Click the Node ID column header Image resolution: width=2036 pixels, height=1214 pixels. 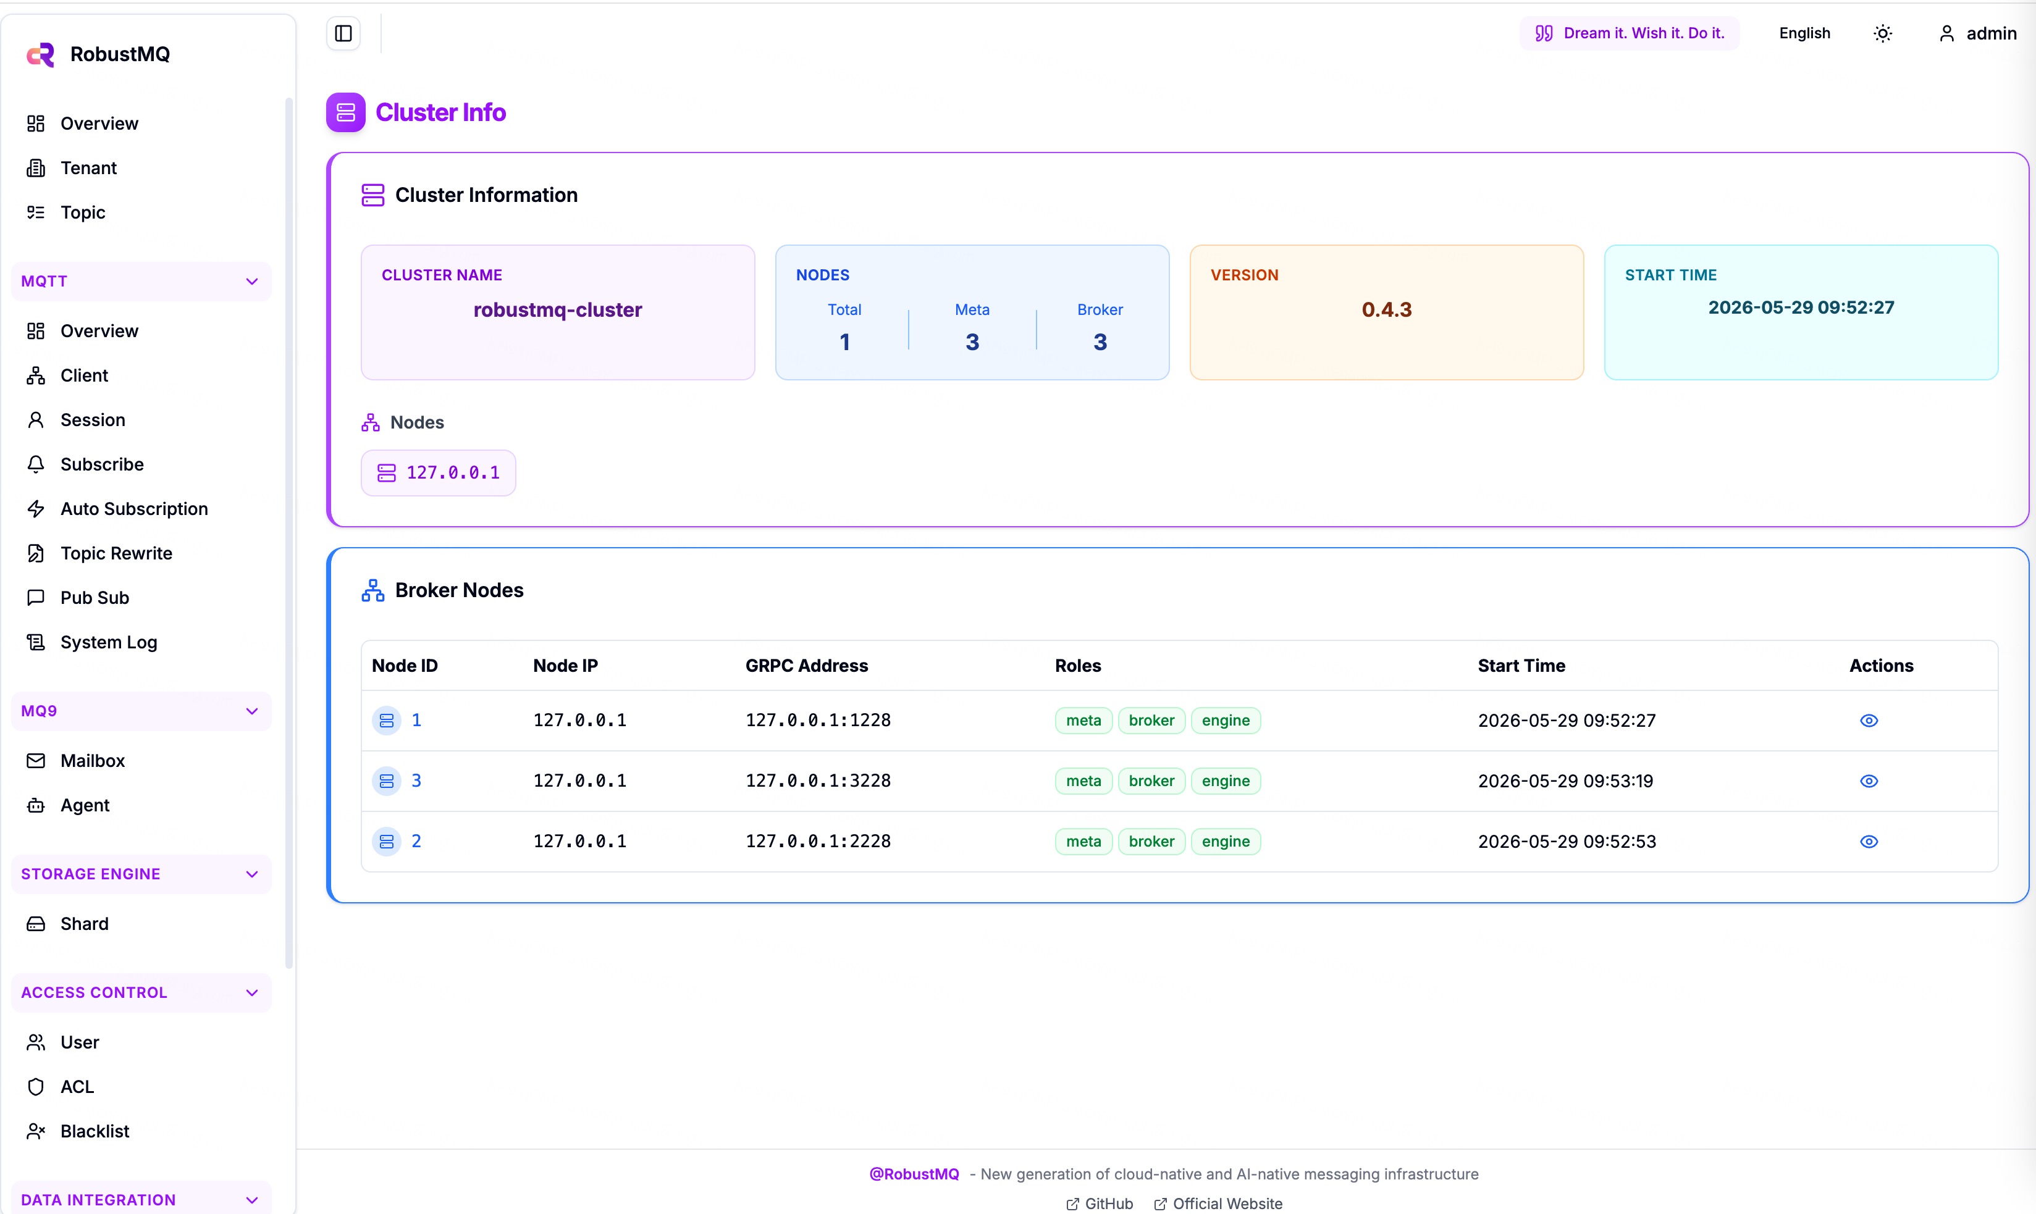tap(405, 666)
